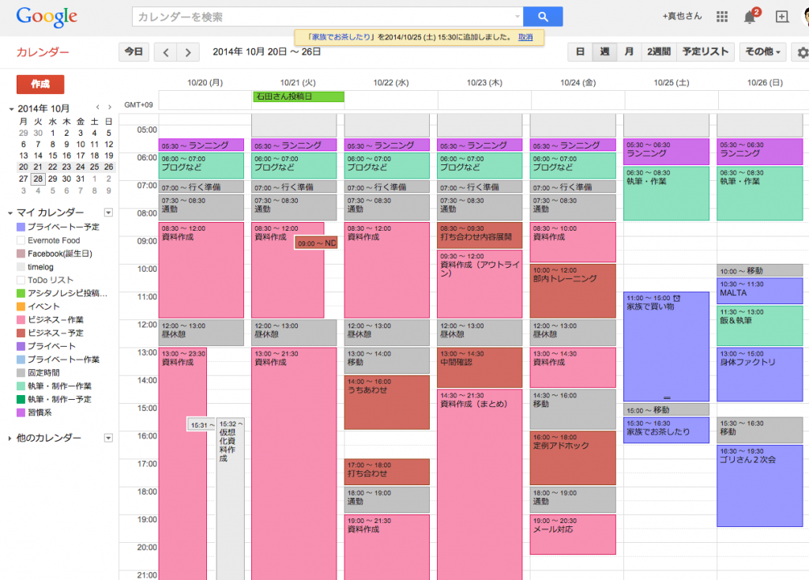Click the 取消 undo link
Viewport: 809px width, 580px height.
pos(525,37)
